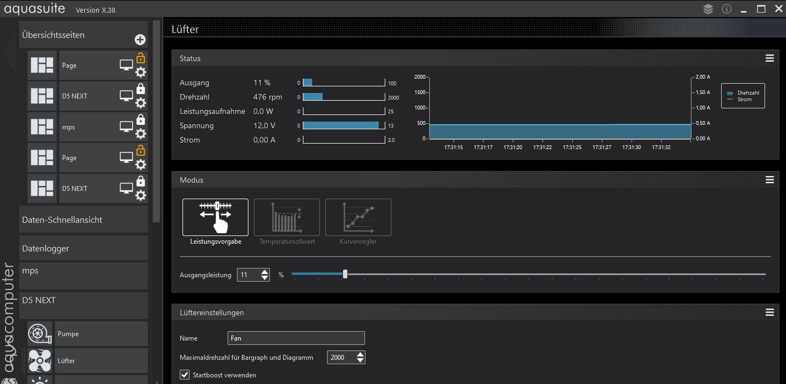Open gear of Page row under Übersichtsseiten header
The width and height of the screenshot is (786, 384).
141,72
